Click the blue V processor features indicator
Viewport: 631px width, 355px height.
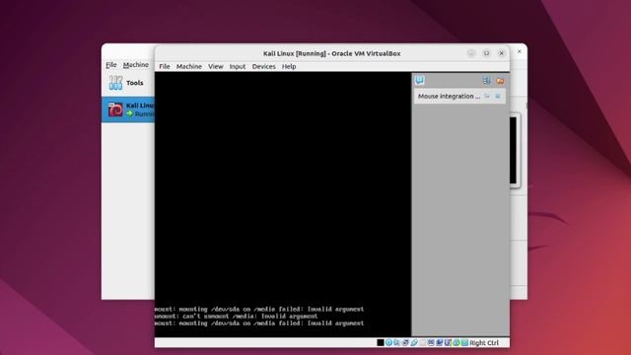point(448,342)
